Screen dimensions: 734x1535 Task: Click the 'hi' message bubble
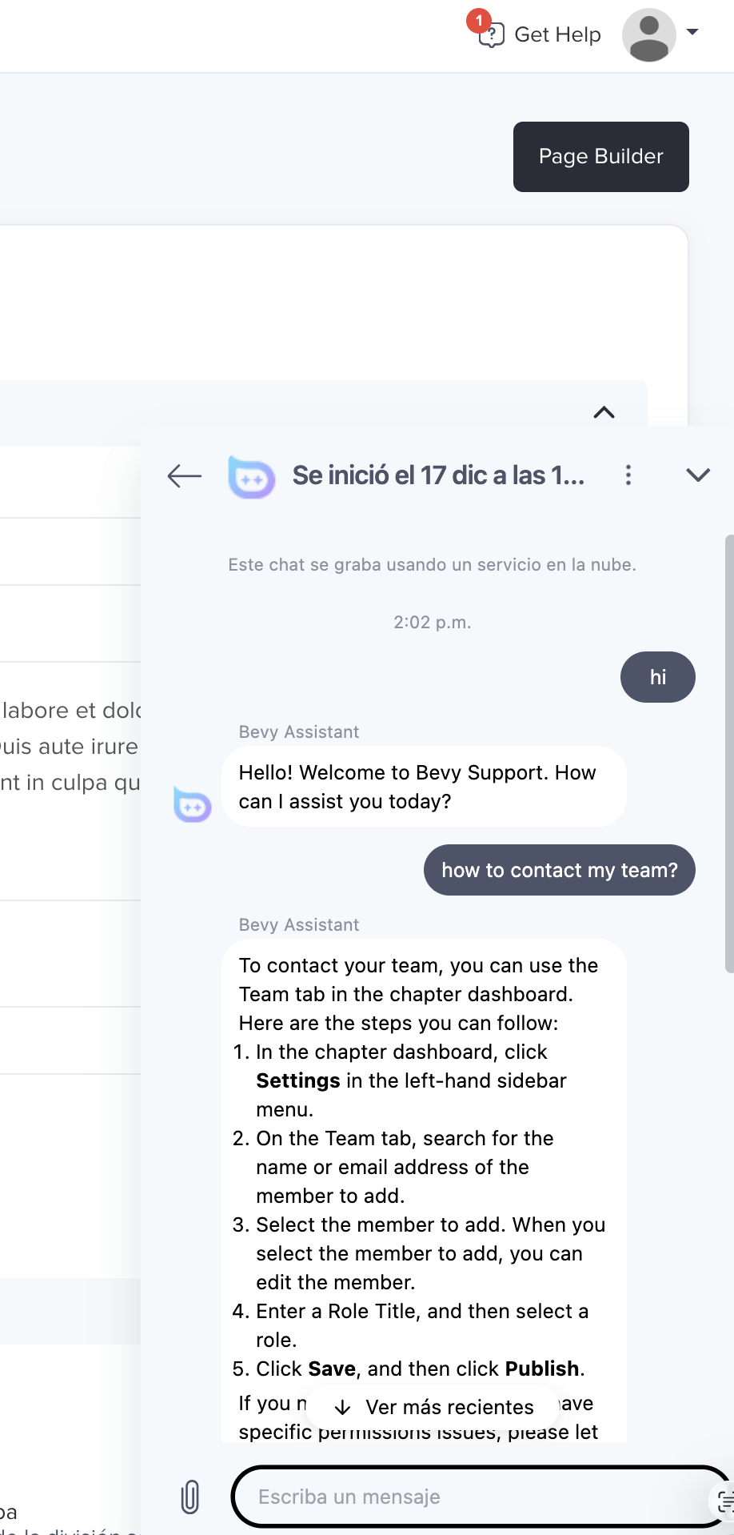click(657, 677)
